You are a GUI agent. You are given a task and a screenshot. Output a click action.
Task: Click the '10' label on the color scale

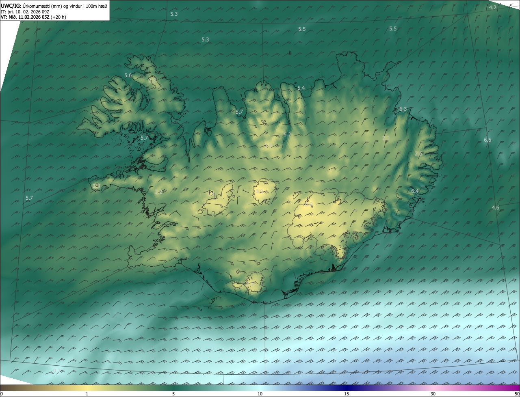260,394
